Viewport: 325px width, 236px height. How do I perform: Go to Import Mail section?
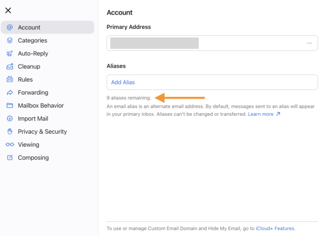coord(48,119)
